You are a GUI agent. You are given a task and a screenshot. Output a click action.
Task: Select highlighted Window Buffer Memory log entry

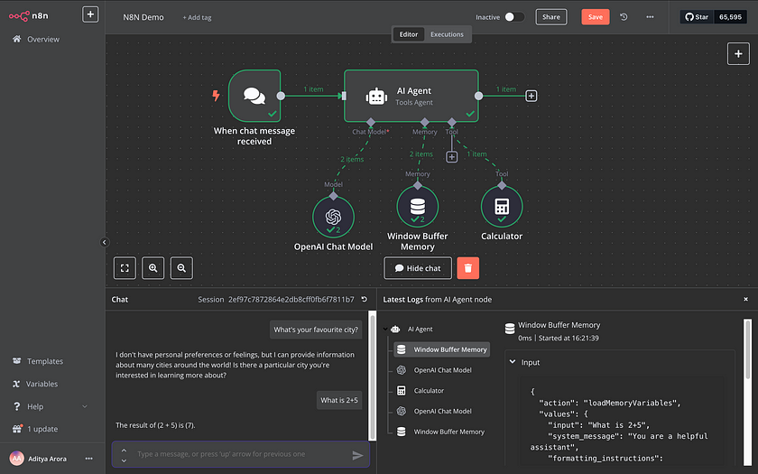point(442,349)
